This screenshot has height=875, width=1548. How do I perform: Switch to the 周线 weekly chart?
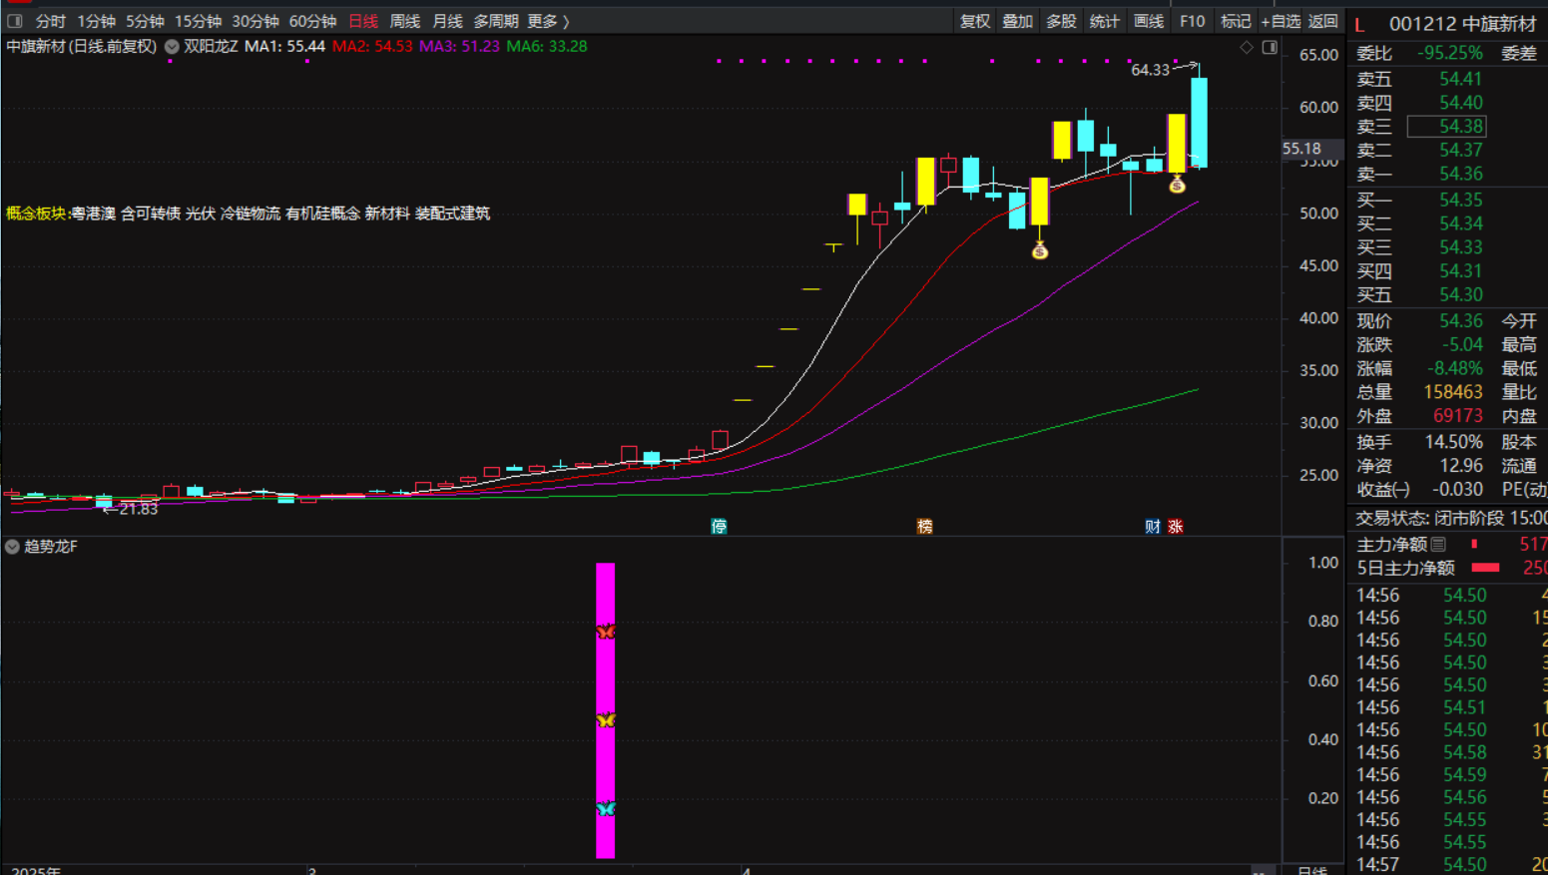tap(404, 21)
